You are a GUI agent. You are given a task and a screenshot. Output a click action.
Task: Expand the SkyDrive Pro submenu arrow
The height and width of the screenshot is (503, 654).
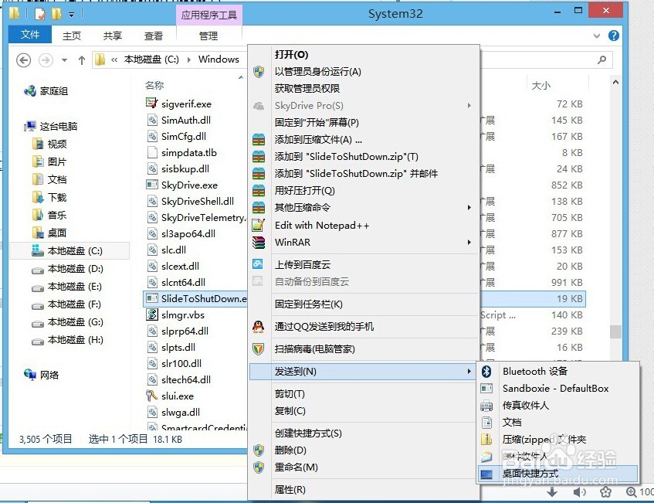(469, 105)
